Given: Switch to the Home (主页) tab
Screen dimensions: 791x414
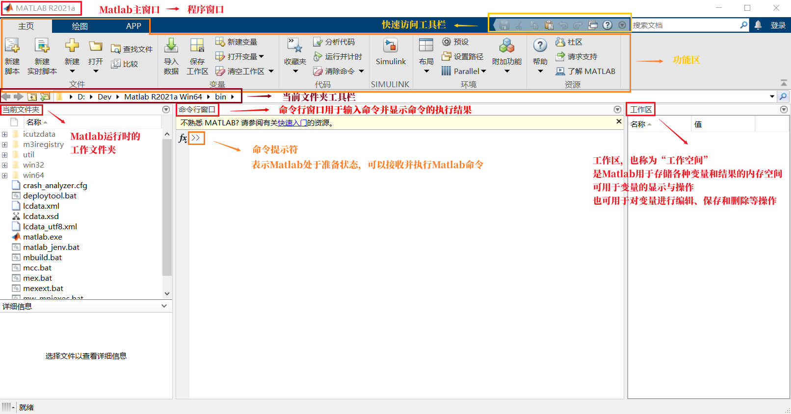Looking at the screenshot, I should coord(26,26).
